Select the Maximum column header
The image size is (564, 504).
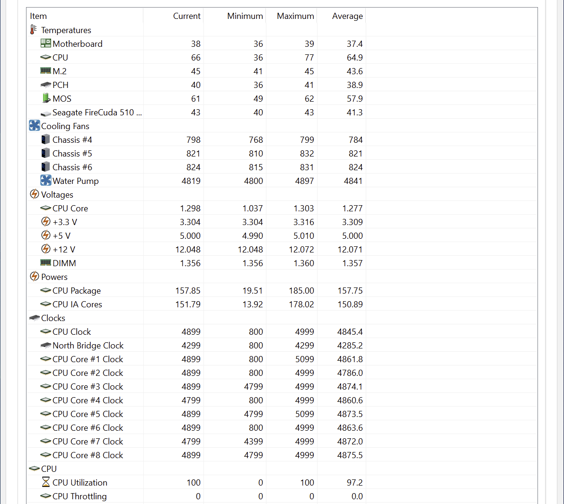click(x=295, y=16)
